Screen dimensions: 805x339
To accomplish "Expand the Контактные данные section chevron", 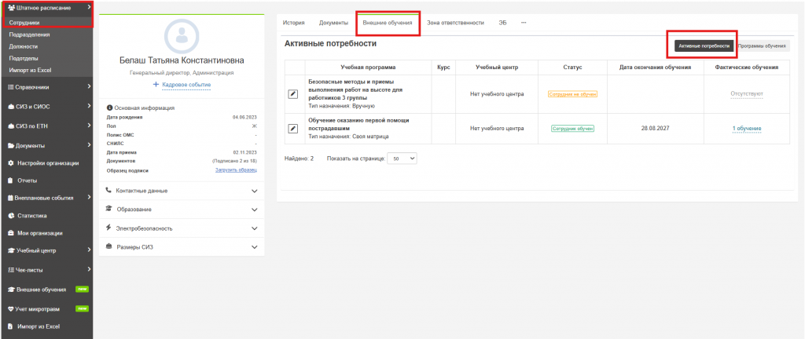I will (254, 191).
